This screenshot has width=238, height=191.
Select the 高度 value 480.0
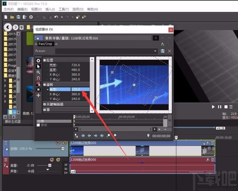click(x=76, y=70)
